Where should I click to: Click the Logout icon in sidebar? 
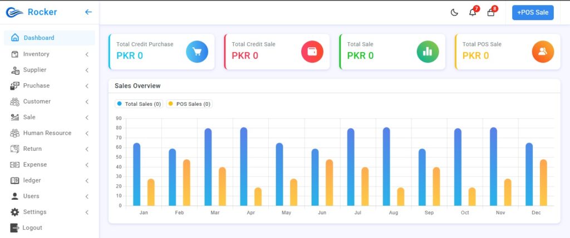[x=14, y=227]
